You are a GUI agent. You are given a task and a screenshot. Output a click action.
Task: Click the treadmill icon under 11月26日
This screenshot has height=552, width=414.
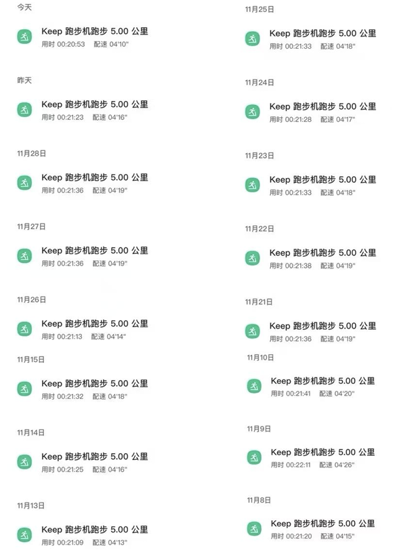24,329
